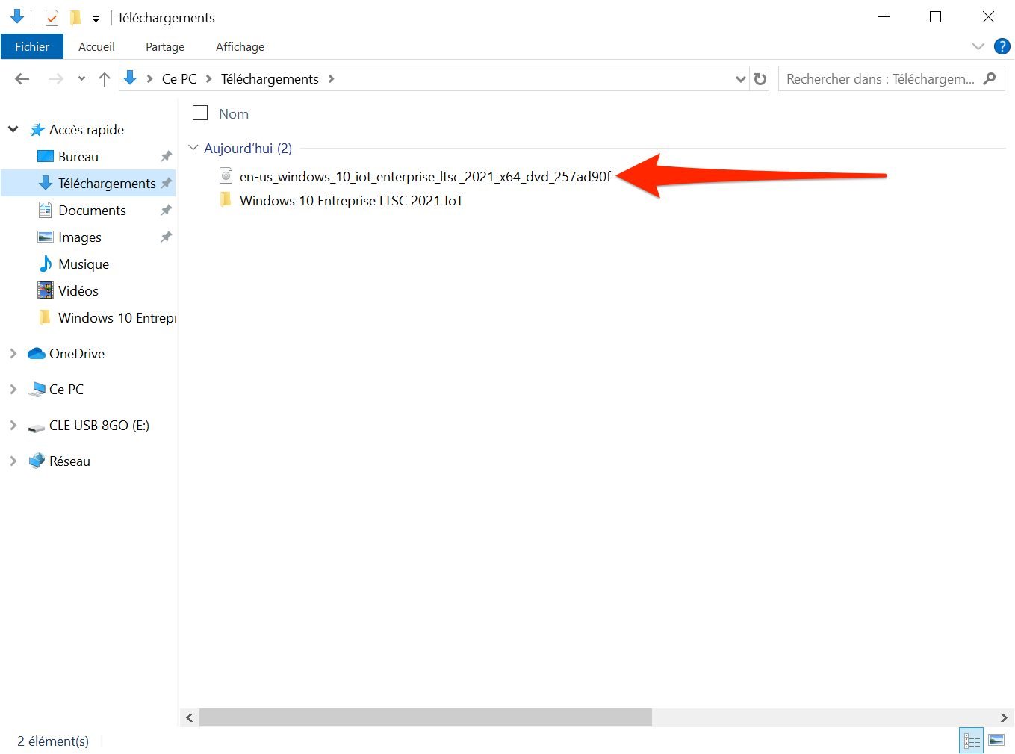The width and height of the screenshot is (1015, 754).
Task: Expand the Ce PC tree node
Action: [x=13, y=390]
